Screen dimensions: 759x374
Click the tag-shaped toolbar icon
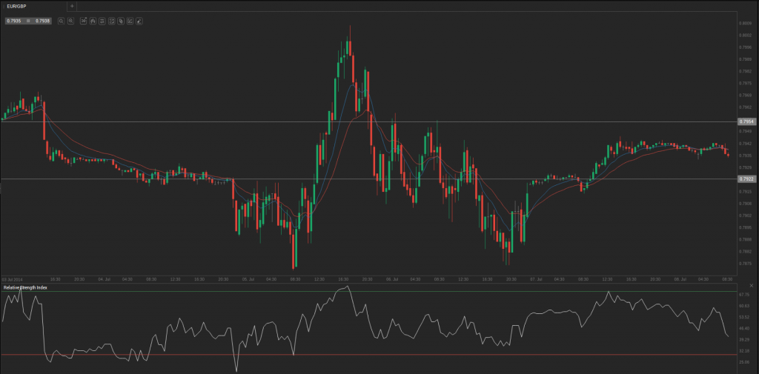click(x=120, y=21)
